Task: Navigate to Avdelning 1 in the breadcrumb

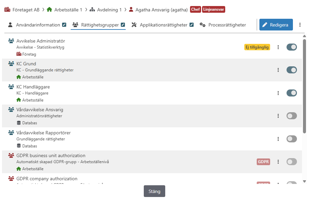Action: [109, 10]
